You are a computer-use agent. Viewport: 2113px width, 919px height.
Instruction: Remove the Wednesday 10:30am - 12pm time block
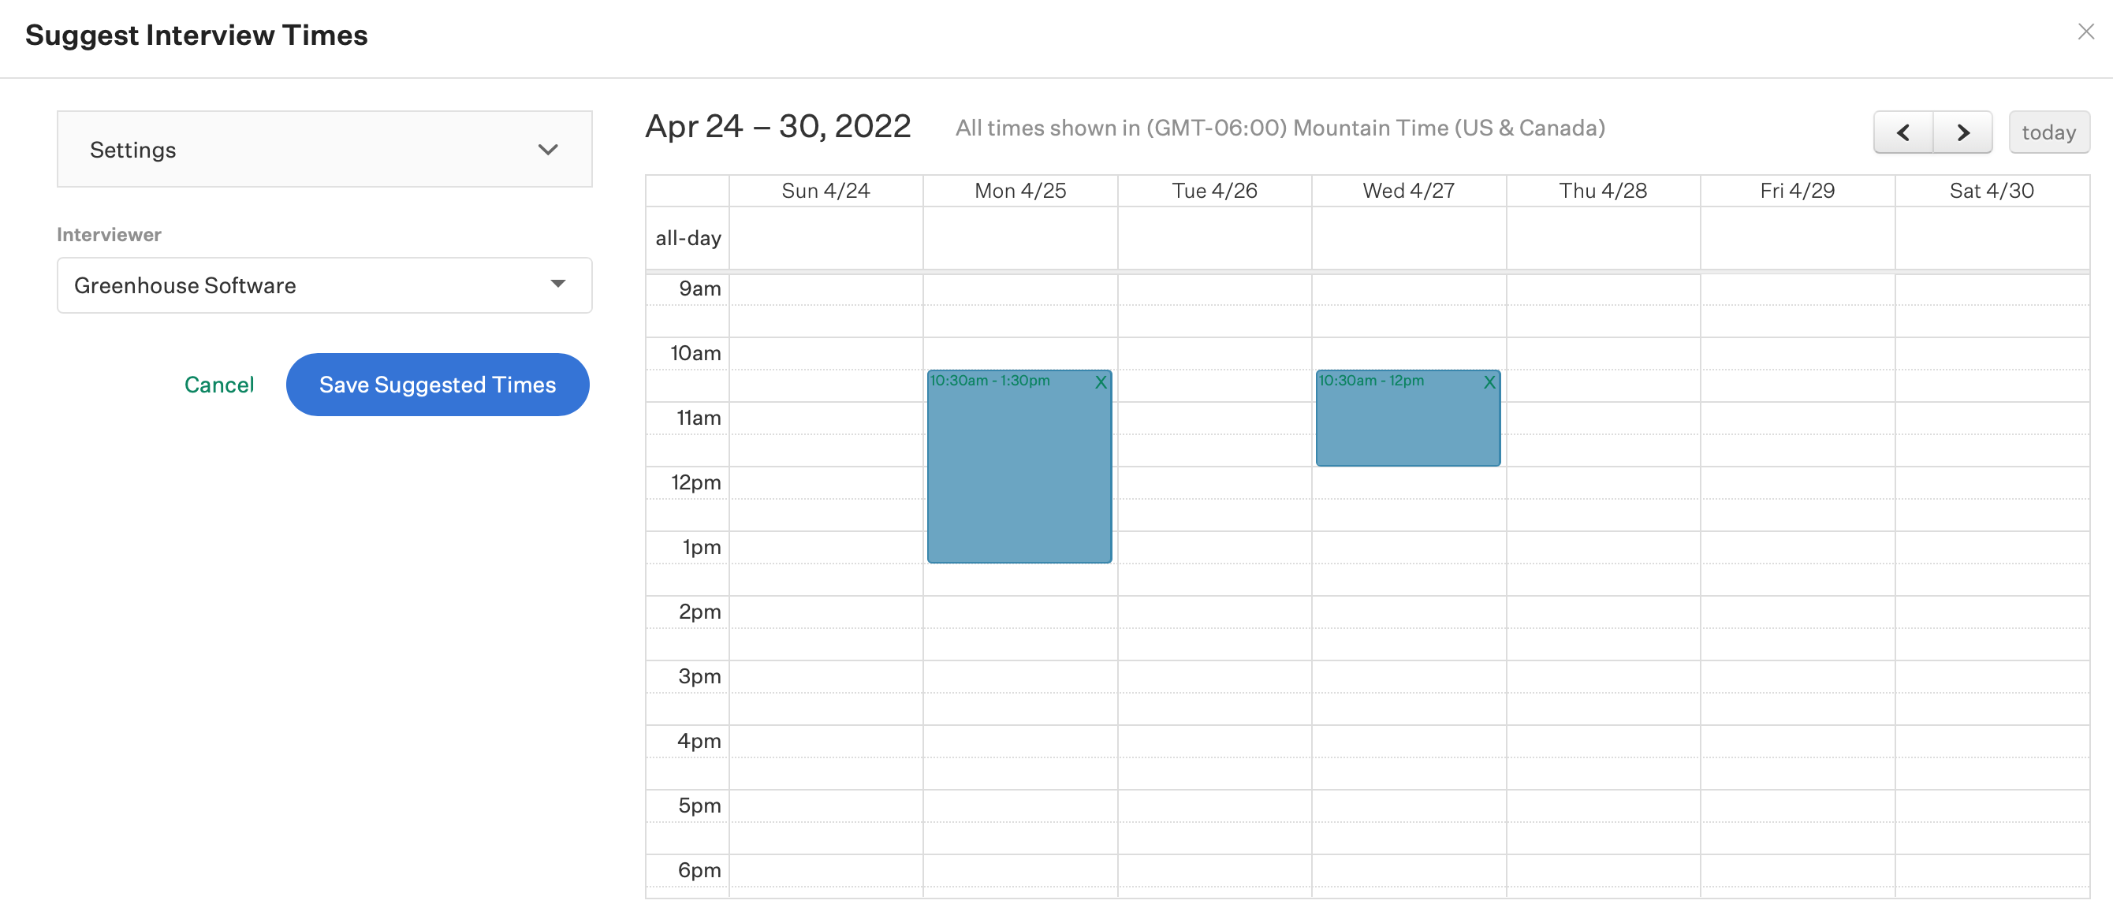[1489, 382]
